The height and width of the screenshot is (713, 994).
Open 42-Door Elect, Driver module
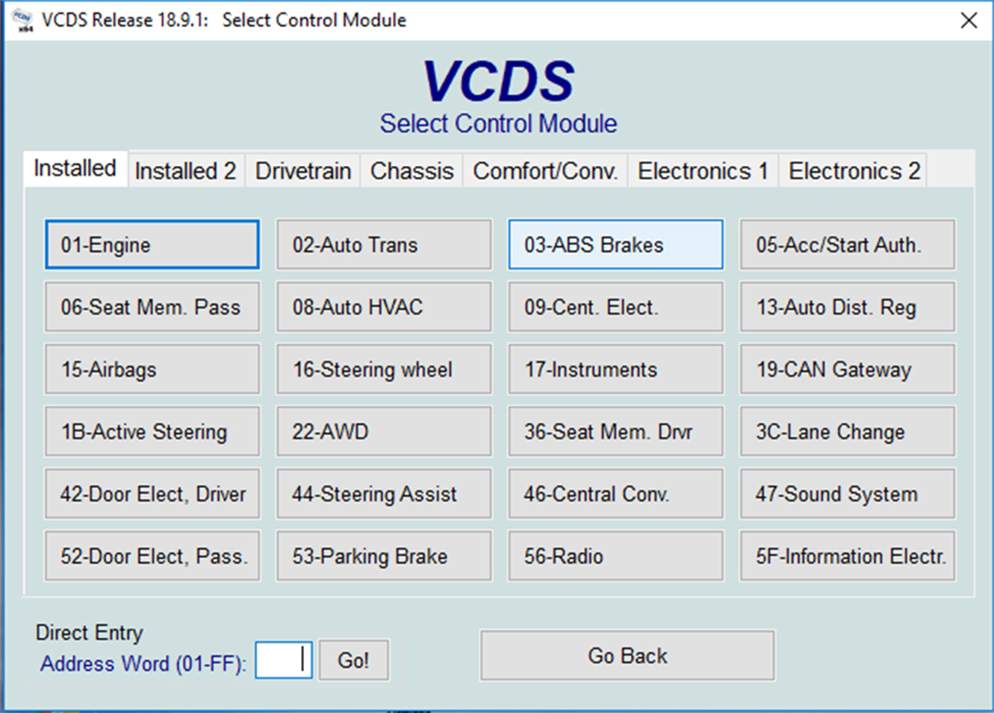pyautogui.click(x=152, y=493)
